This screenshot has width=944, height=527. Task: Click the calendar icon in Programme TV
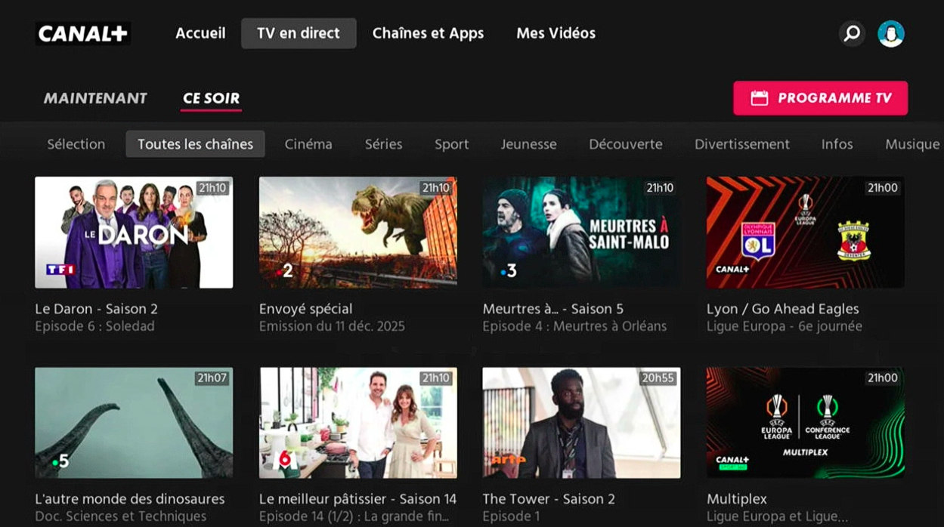coord(759,98)
